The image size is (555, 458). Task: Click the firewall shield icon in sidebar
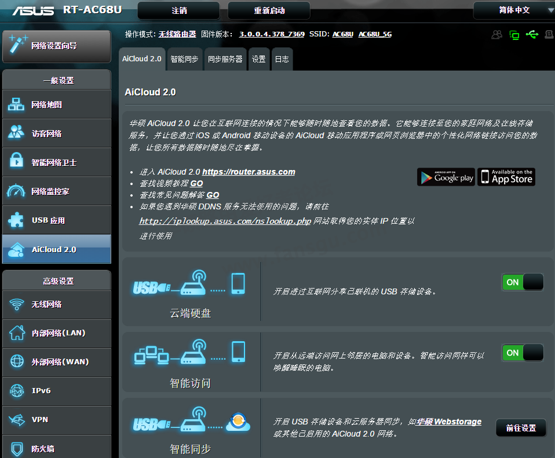tap(17, 449)
